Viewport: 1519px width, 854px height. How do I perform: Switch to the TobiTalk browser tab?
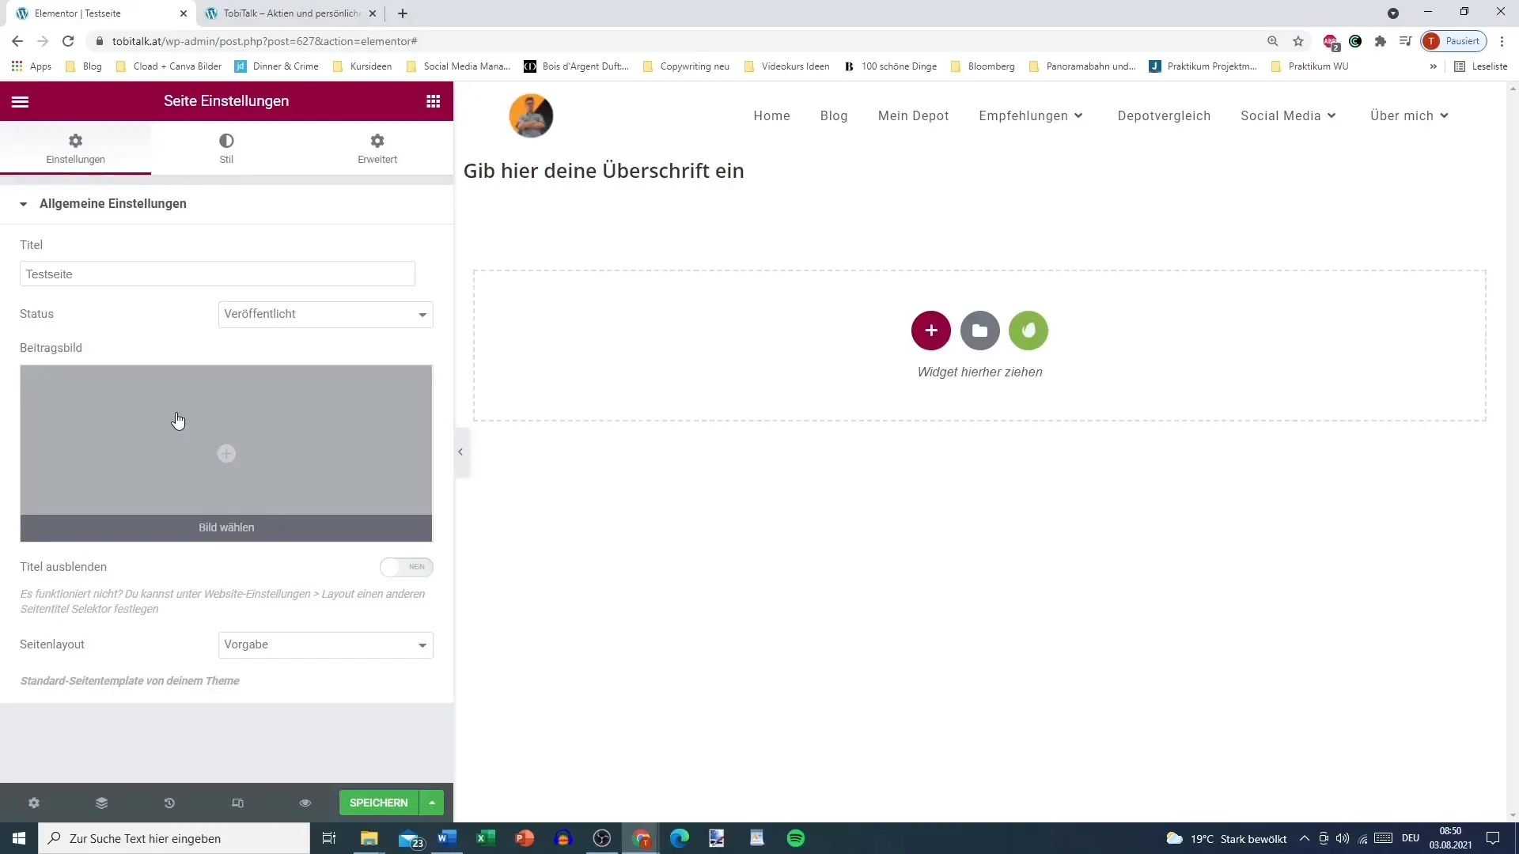click(291, 13)
